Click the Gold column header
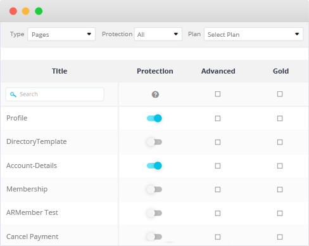The height and width of the screenshot is (246, 309). coord(281,71)
